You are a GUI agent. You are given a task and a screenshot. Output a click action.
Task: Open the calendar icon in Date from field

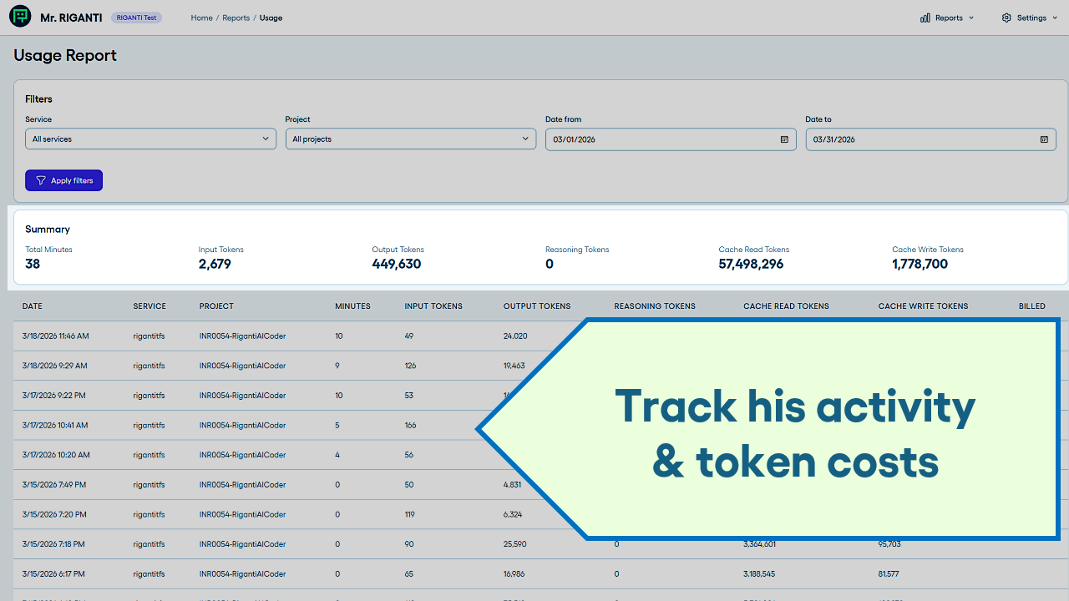click(x=783, y=139)
